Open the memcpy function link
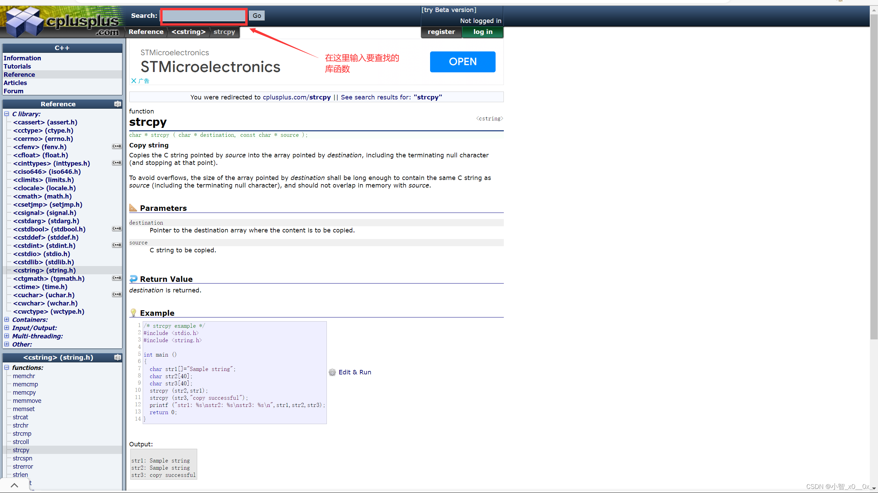878x493 pixels. click(24, 393)
